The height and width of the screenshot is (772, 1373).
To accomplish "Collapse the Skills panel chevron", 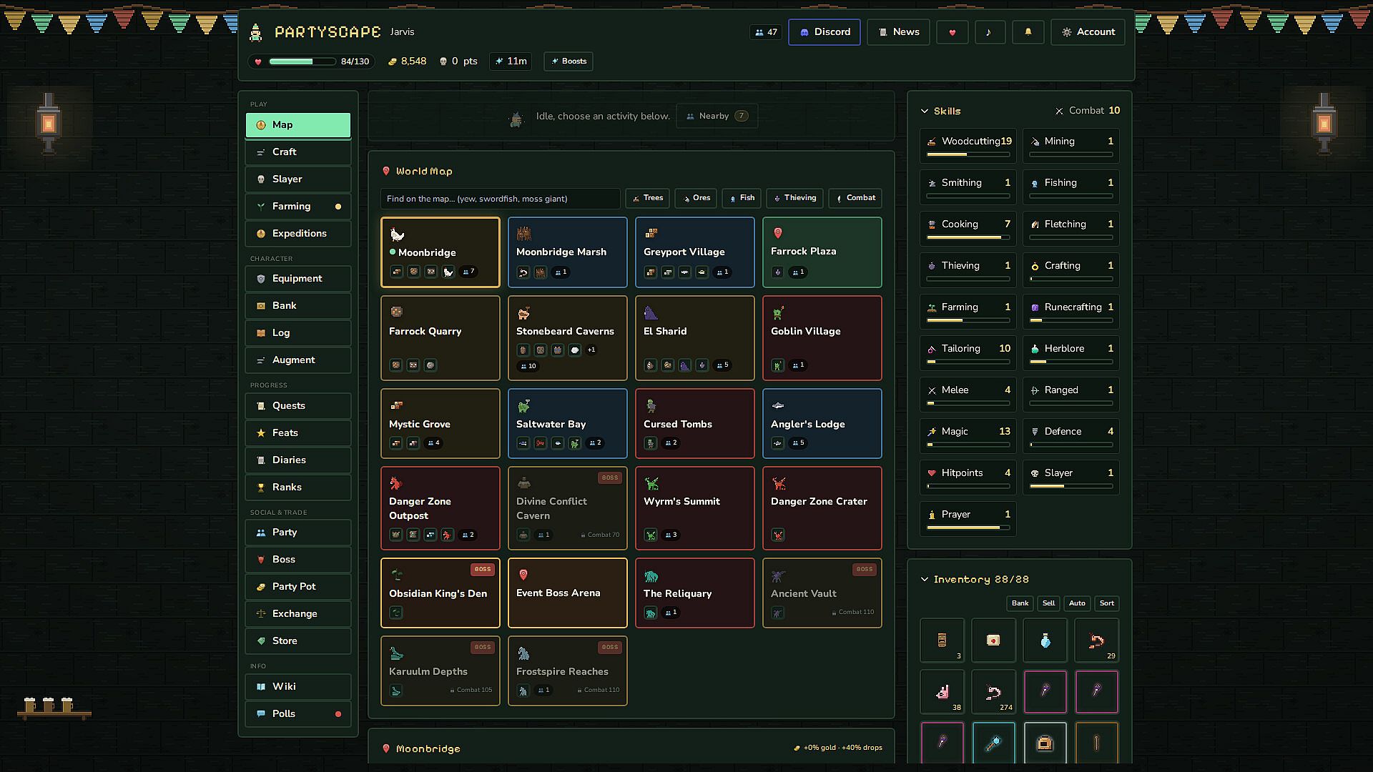I will 925,111.
